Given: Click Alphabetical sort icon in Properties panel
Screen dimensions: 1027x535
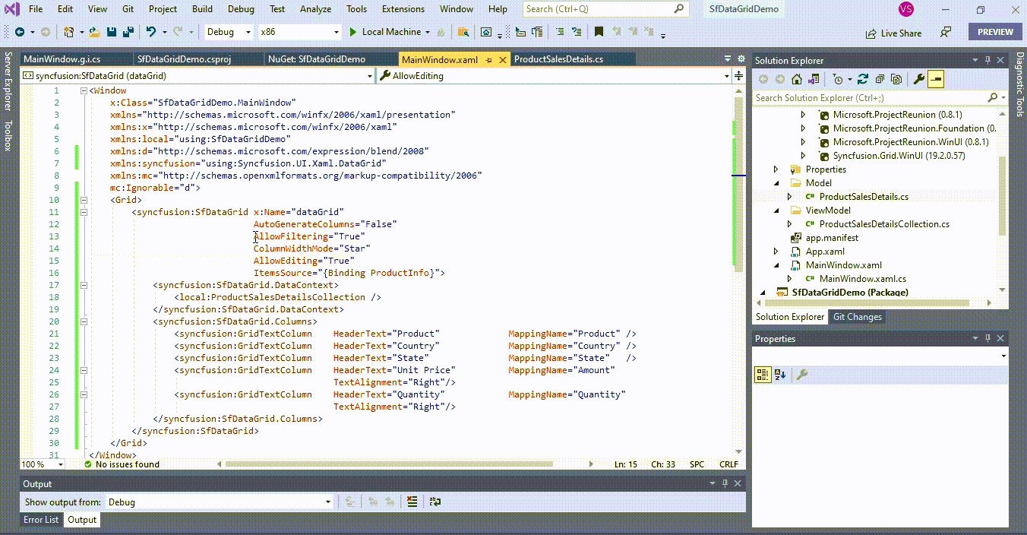Looking at the screenshot, I should tap(780, 375).
